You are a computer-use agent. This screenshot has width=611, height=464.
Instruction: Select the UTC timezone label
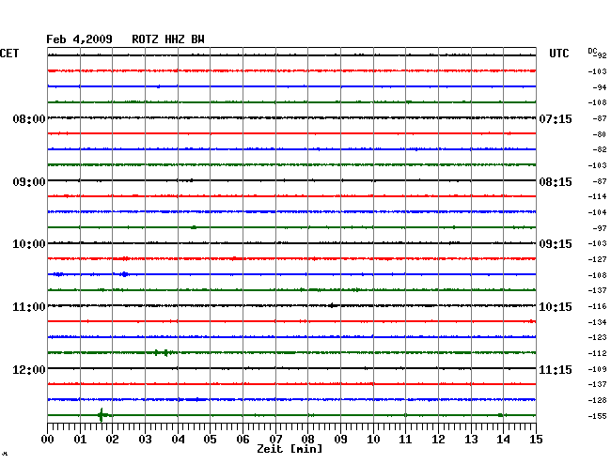click(x=558, y=54)
